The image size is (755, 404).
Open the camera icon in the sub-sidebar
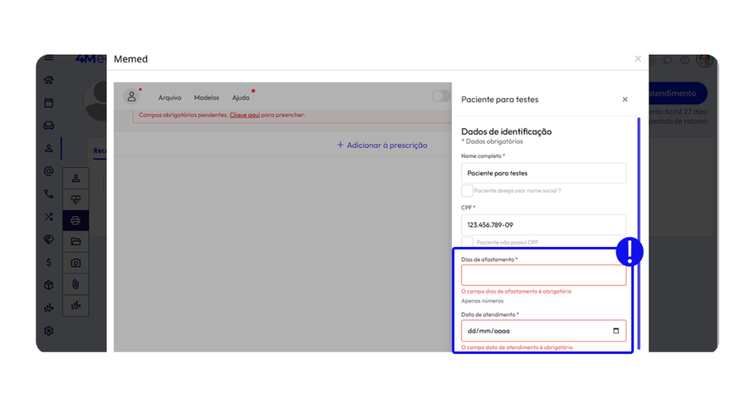75,262
